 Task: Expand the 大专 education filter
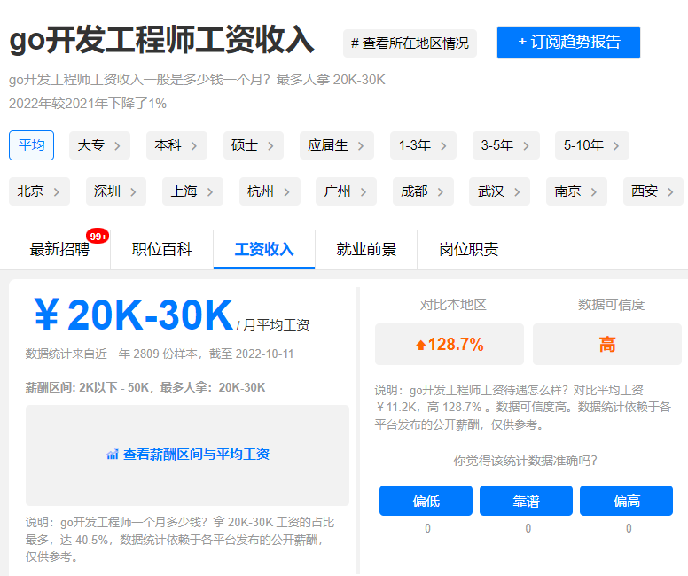click(x=100, y=145)
